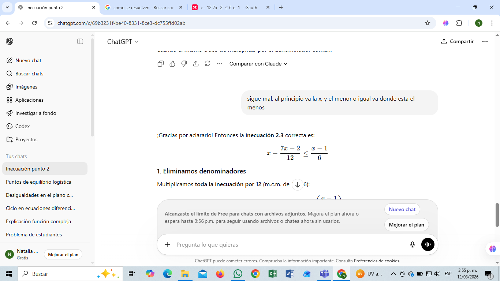Start voice mode with the waveform button
Image resolution: width=500 pixels, height=281 pixels.
428,244
